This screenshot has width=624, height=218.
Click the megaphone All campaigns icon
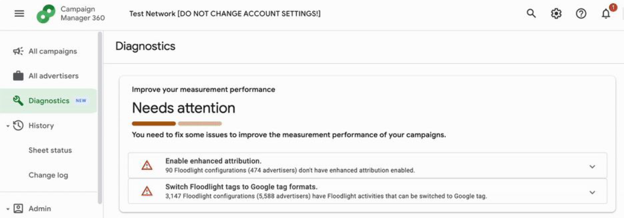(18, 51)
